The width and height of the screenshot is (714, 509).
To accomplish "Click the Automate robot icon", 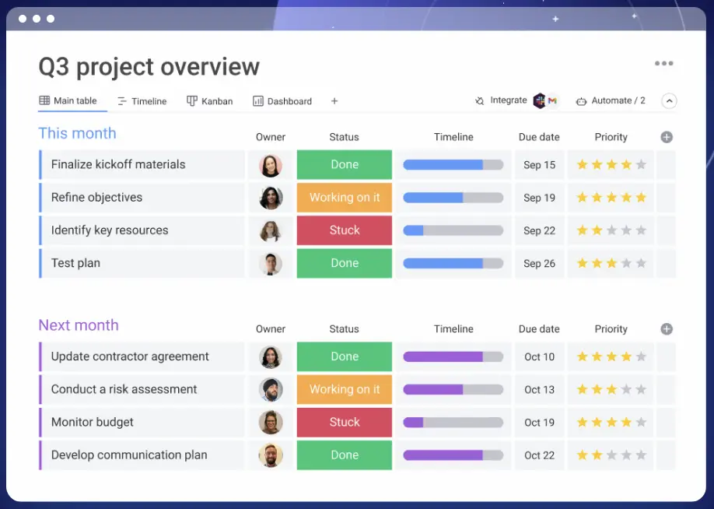I will point(582,101).
